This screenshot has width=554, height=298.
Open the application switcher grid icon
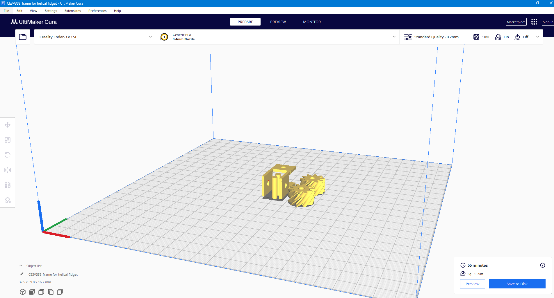pos(534,22)
